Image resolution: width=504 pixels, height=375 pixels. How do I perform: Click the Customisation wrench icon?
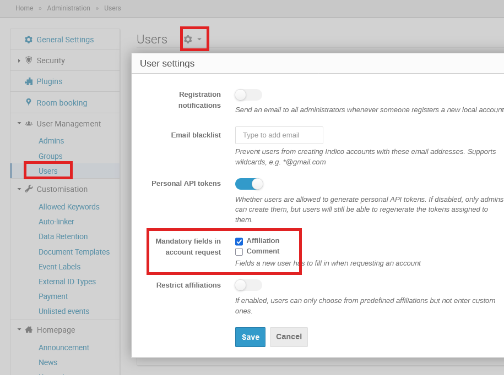point(29,189)
